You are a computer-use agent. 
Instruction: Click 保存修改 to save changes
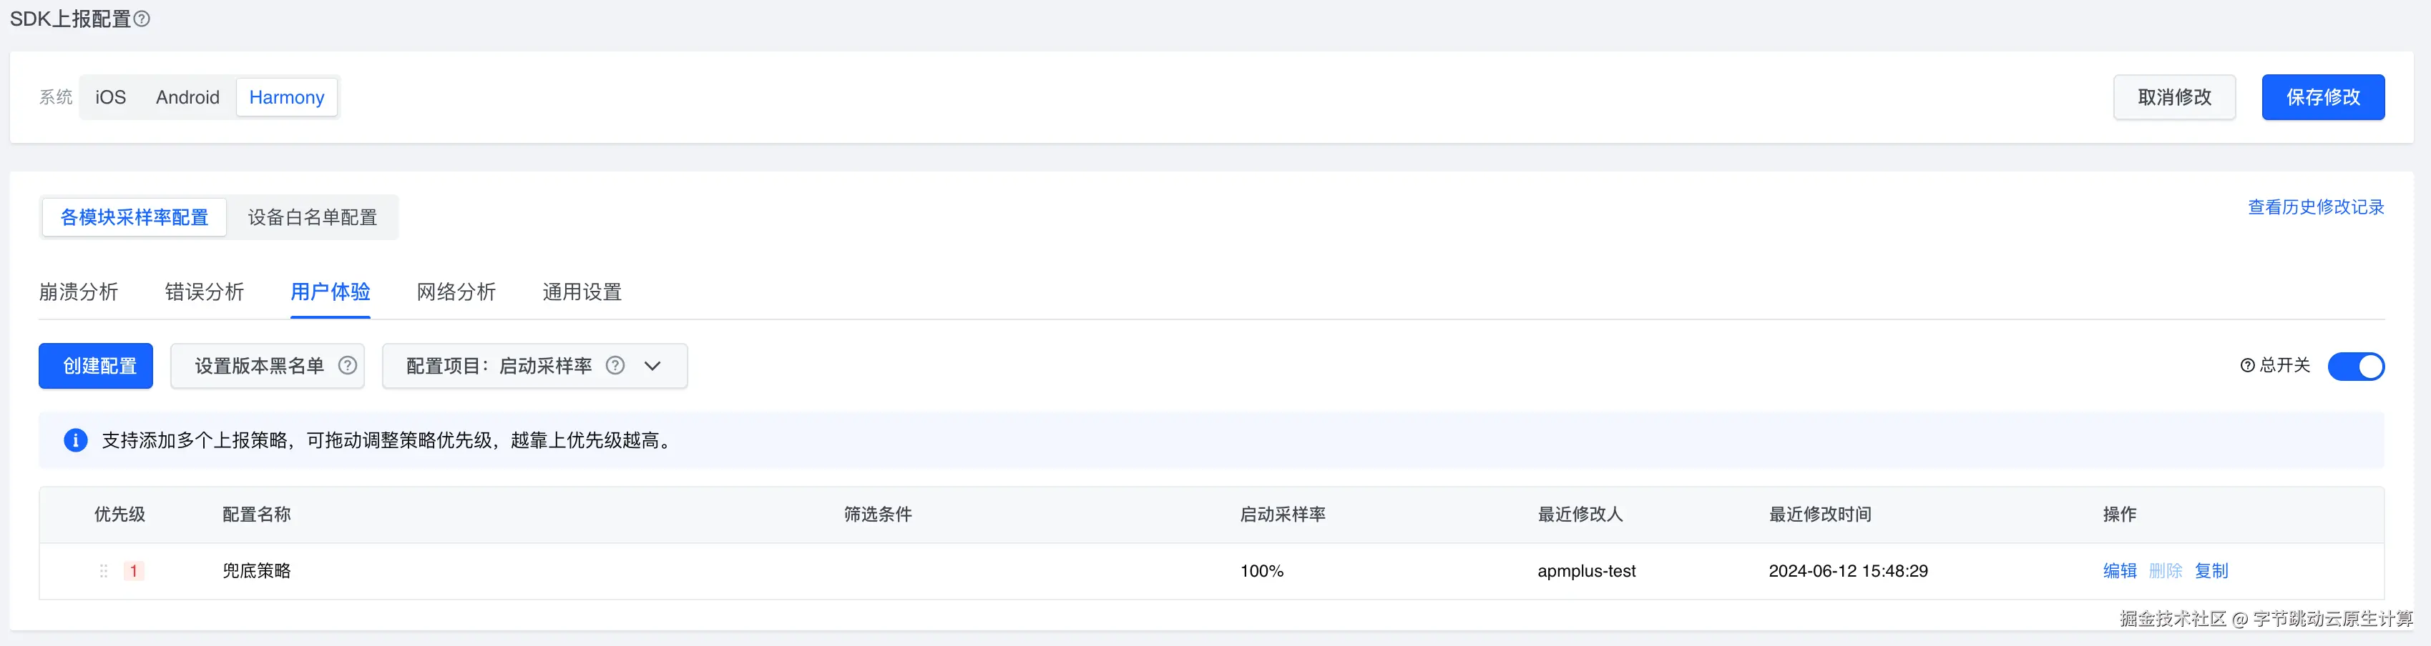point(2322,97)
